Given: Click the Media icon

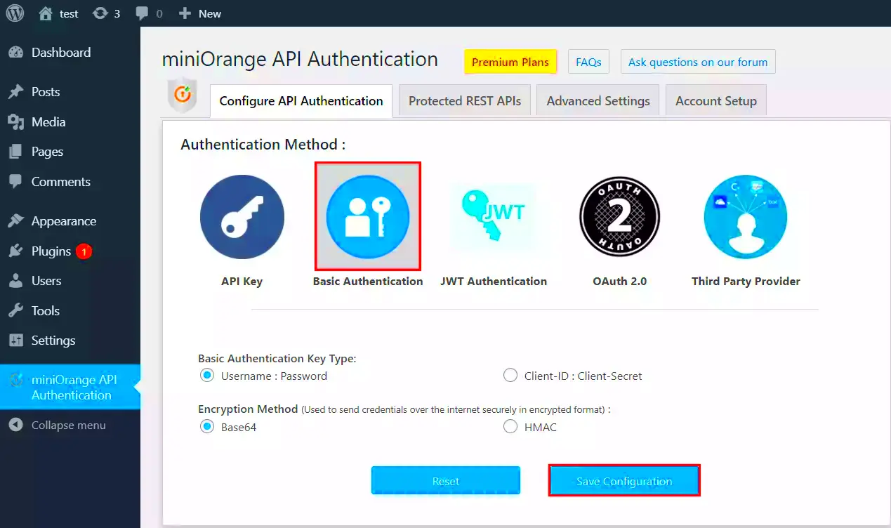Looking at the screenshot, I should [x=15, y=122].
